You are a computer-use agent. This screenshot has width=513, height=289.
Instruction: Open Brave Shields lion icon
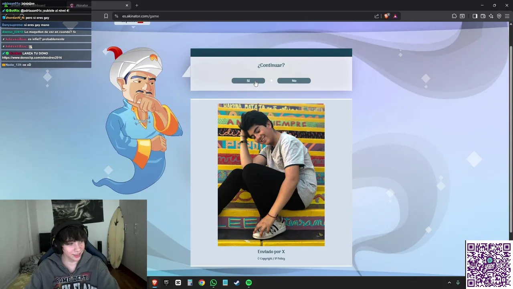pyautogui.click(x=386, y=16)
